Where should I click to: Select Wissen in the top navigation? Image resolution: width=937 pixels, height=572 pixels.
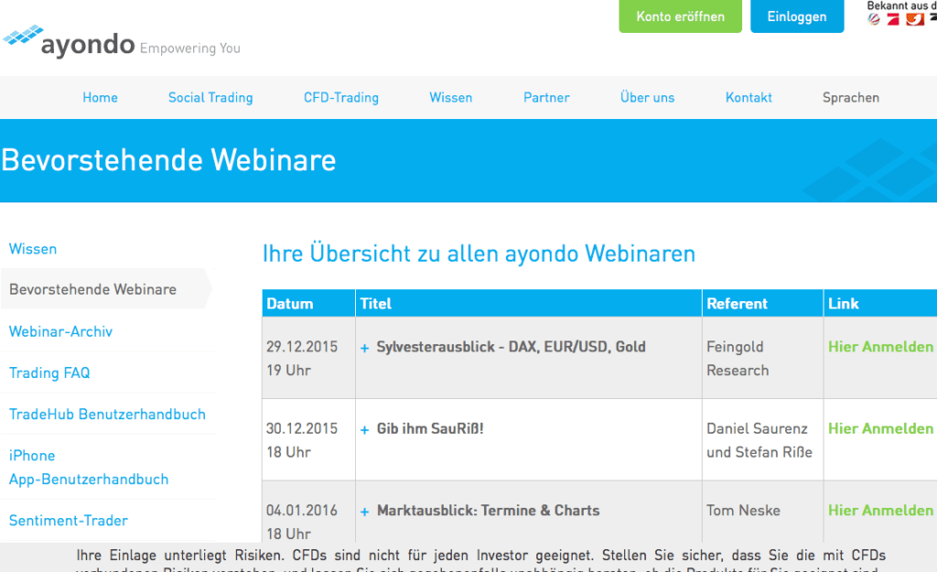pos(450,97)
